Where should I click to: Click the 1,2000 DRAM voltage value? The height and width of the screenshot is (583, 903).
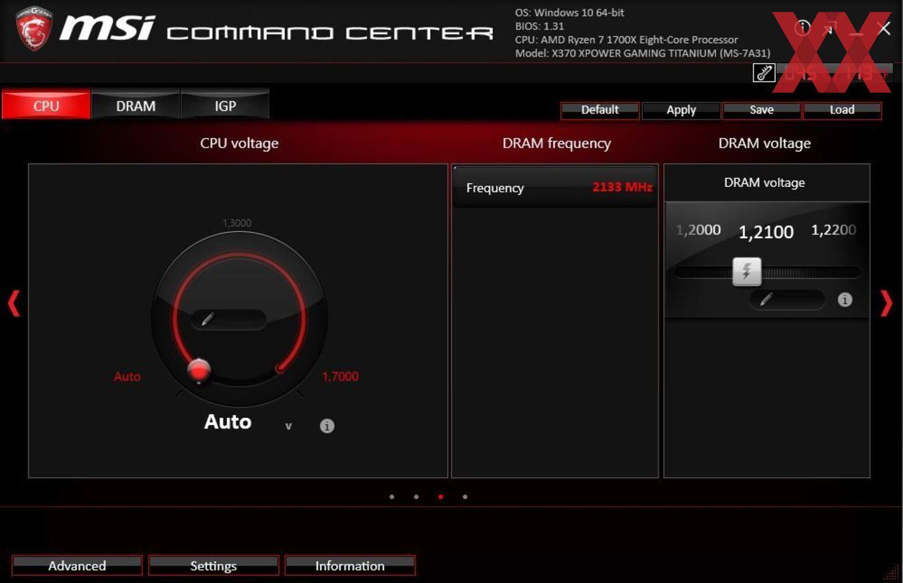tap(698, 230)
